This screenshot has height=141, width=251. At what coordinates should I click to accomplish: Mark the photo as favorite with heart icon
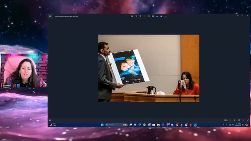[x=145, y=16]
